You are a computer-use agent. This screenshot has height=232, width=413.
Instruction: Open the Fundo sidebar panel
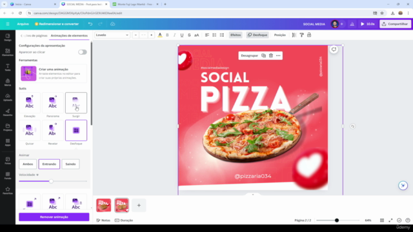click(8, 175)
